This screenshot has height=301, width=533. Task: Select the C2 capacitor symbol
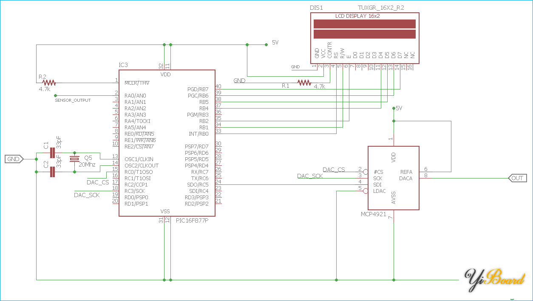(53, 172)
